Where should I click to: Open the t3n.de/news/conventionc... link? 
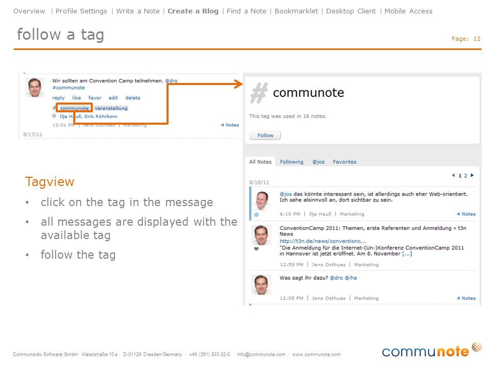tap(323, 241)
